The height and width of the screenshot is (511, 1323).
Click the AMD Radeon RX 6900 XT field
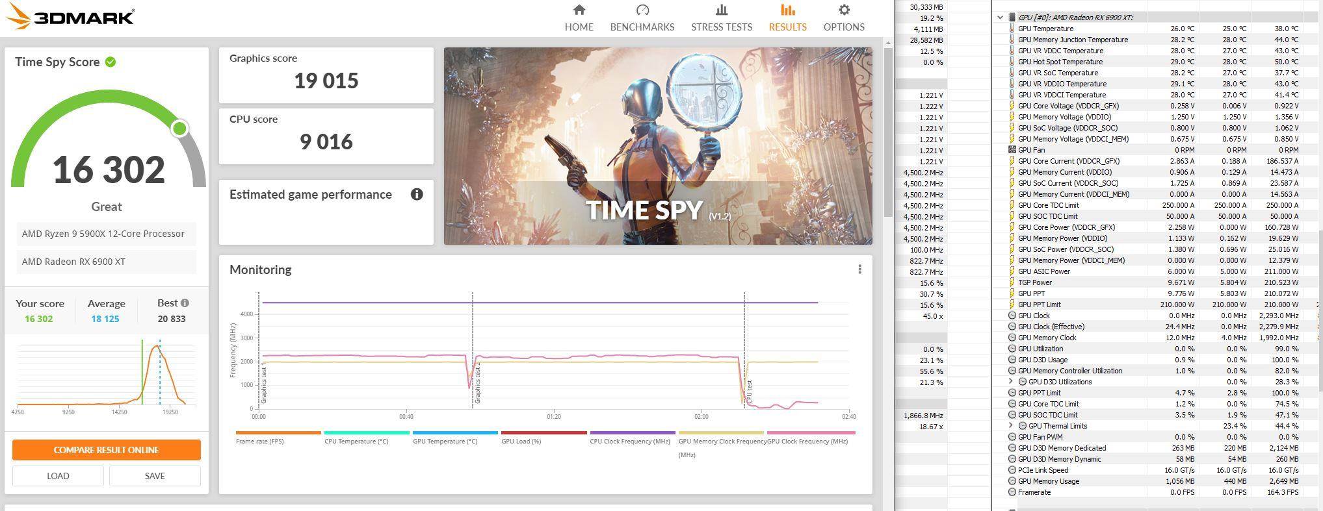point(106,262)
